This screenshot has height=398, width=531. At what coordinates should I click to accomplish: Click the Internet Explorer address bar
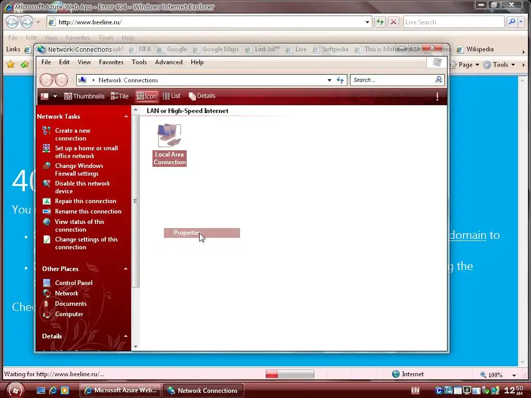click(210, 22)
